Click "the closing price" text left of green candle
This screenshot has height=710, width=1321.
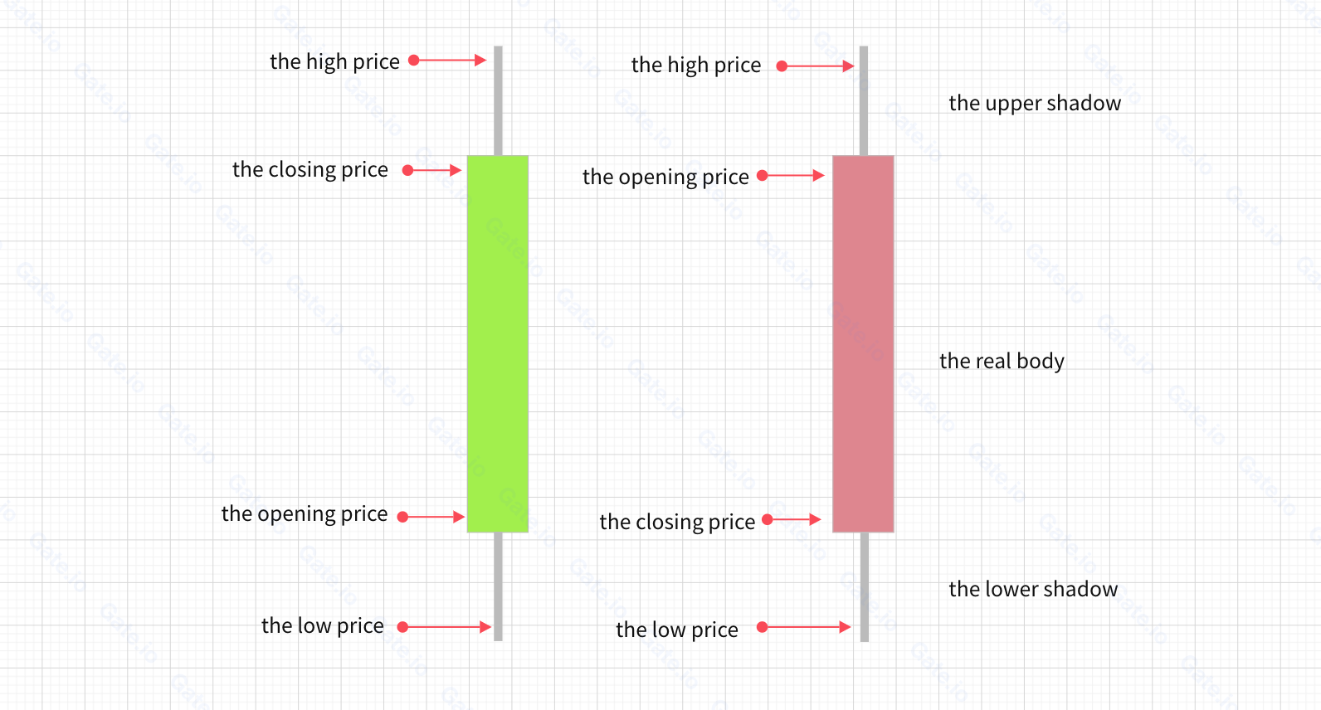[x=310, y=170]
